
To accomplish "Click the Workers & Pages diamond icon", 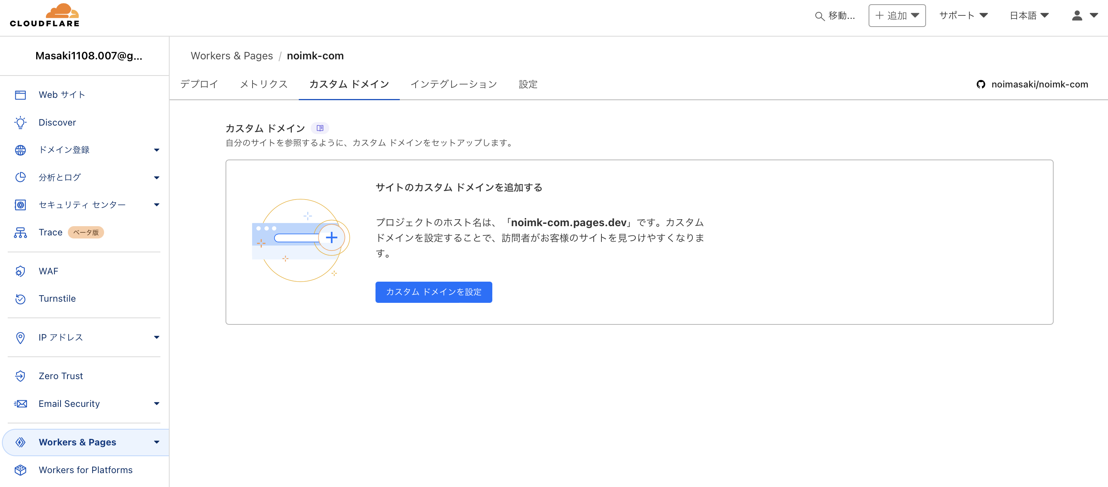I will pyautogui.click(x=20, y=442).
